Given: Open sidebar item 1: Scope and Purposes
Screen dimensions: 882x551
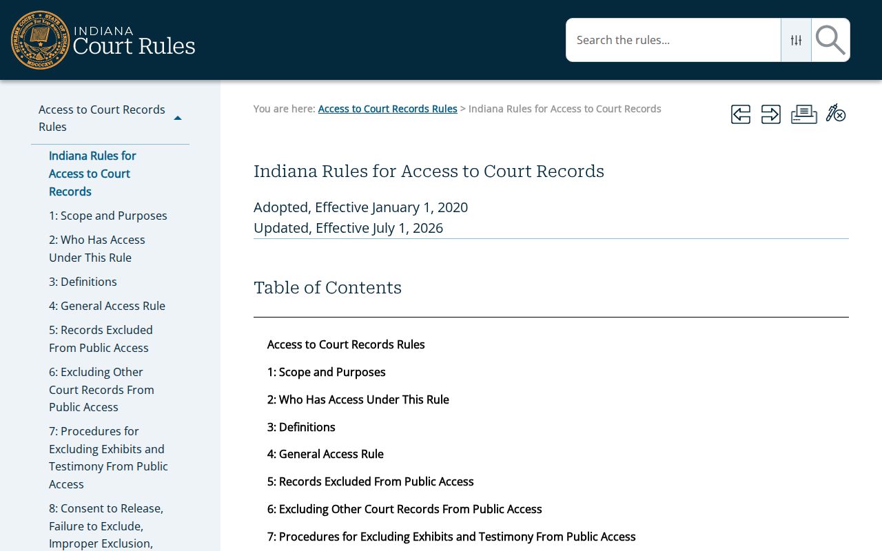Looking at the screenshot, I should (x=108, y=216).
